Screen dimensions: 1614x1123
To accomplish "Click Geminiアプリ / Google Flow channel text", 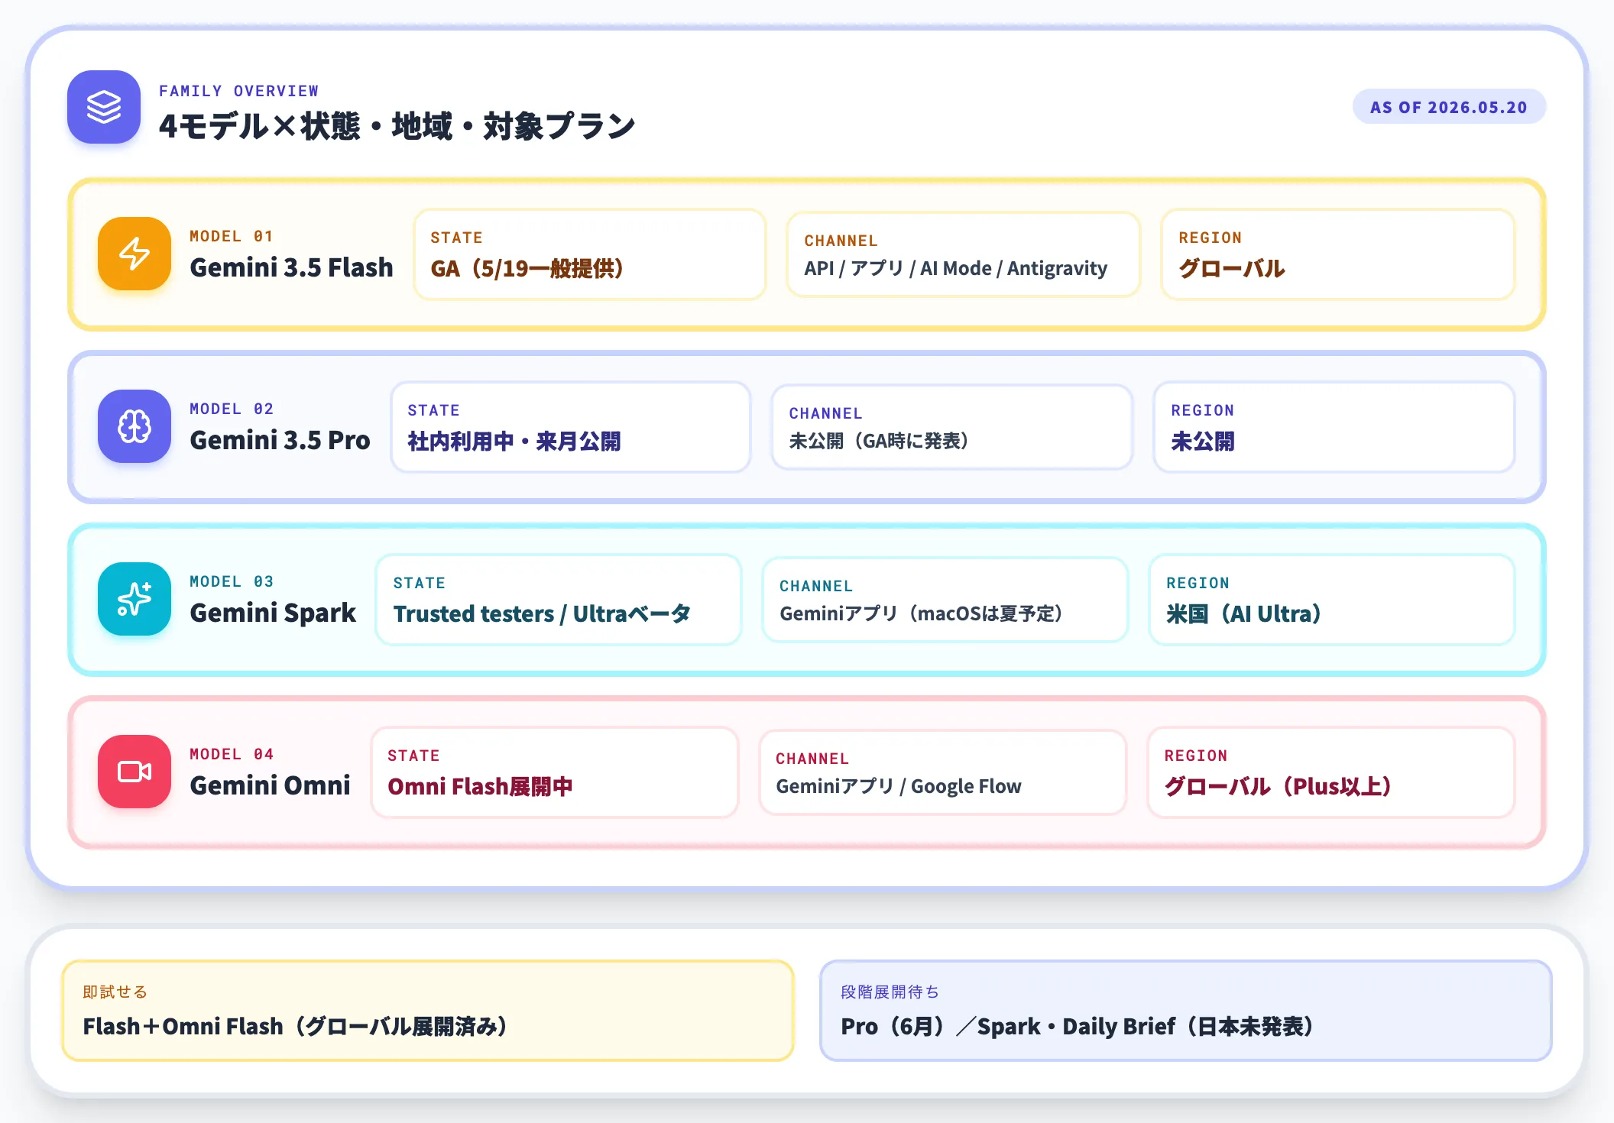I will coord(899,786).
